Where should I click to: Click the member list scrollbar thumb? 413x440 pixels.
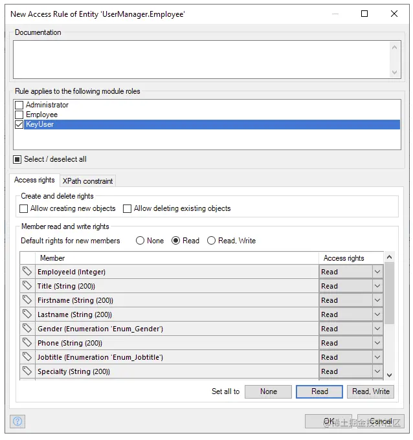pyautogui.click(x=390, y=293)
